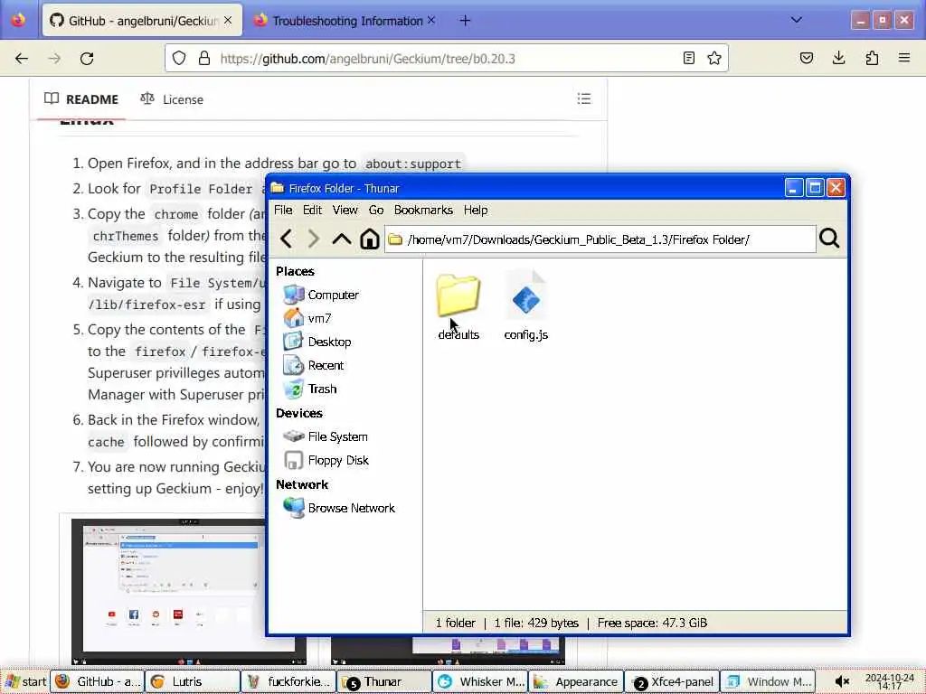
Task: Select README tab on GitHub
Action: tap(81, 99)
